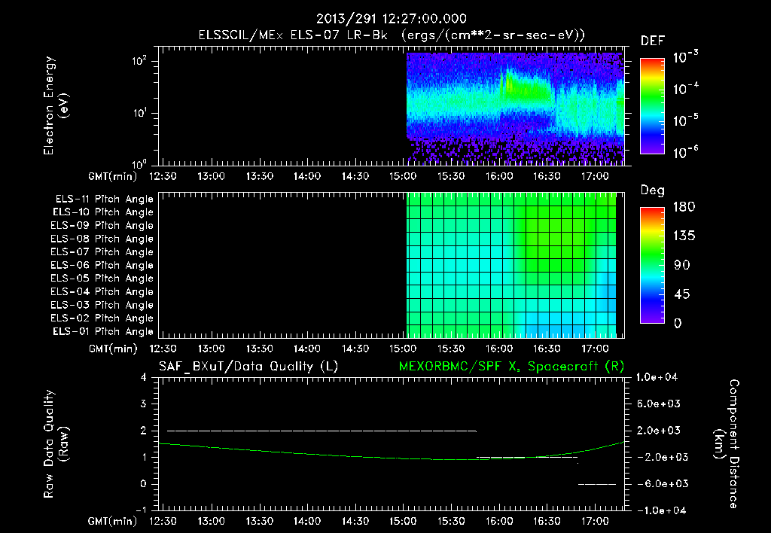Select the ELS-05 Pitch Angle row label
This screenshot has height=533, width=771.
point(102,279)
